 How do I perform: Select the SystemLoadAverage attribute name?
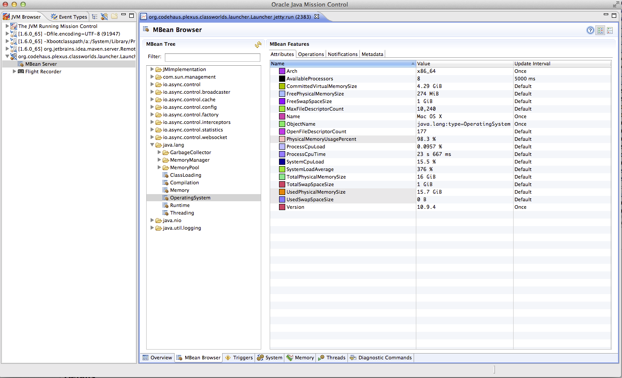click(x=310, y=169)
